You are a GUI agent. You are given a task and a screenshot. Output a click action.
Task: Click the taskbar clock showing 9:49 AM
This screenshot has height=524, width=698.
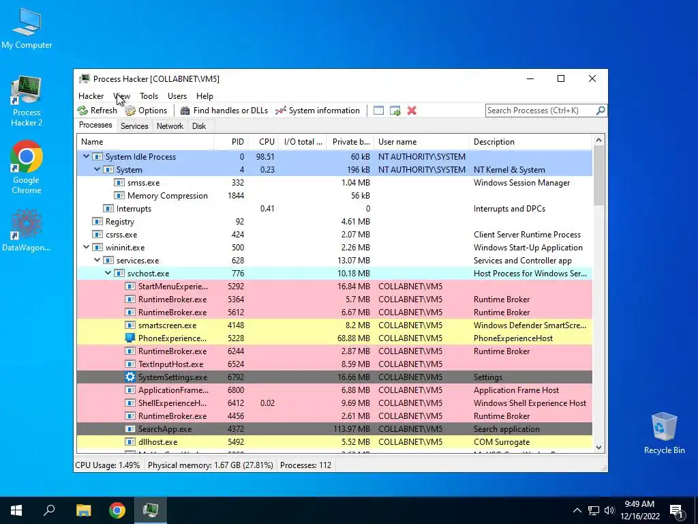pyautogui.click(x=639, y=510)
